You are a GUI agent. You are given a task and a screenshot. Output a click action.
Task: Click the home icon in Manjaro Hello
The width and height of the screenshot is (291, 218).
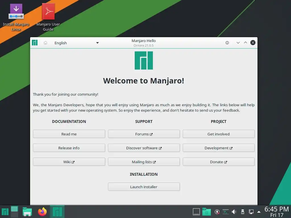tap(45, 43)
